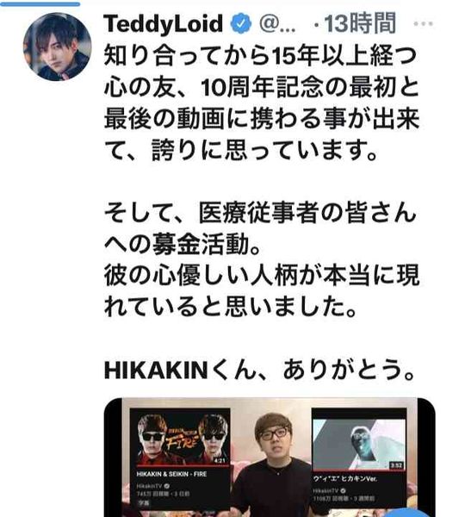Open the TeddyLoid display name link
Image resolution: width=459 pixels, height=517 pixels.
[x=164, y=24]
